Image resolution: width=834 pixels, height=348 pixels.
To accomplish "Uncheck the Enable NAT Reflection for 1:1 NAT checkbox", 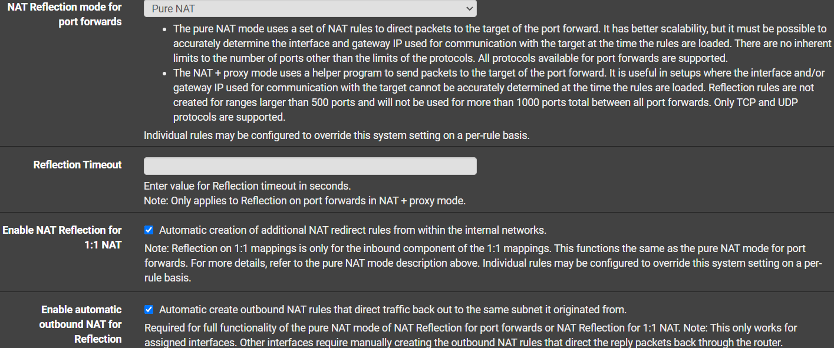I will pos(149,230).
